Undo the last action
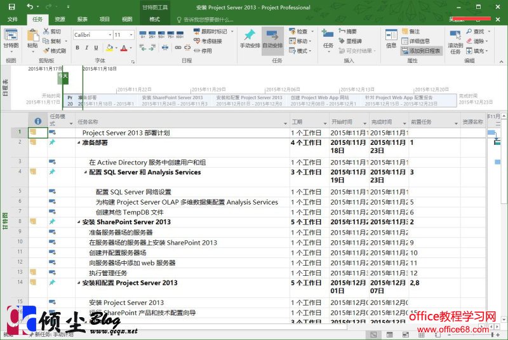Screen dimensions: 508x340 (x=30, y=6)
